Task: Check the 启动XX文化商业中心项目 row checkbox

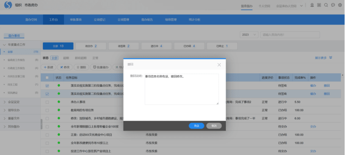Action: [47, 135]
